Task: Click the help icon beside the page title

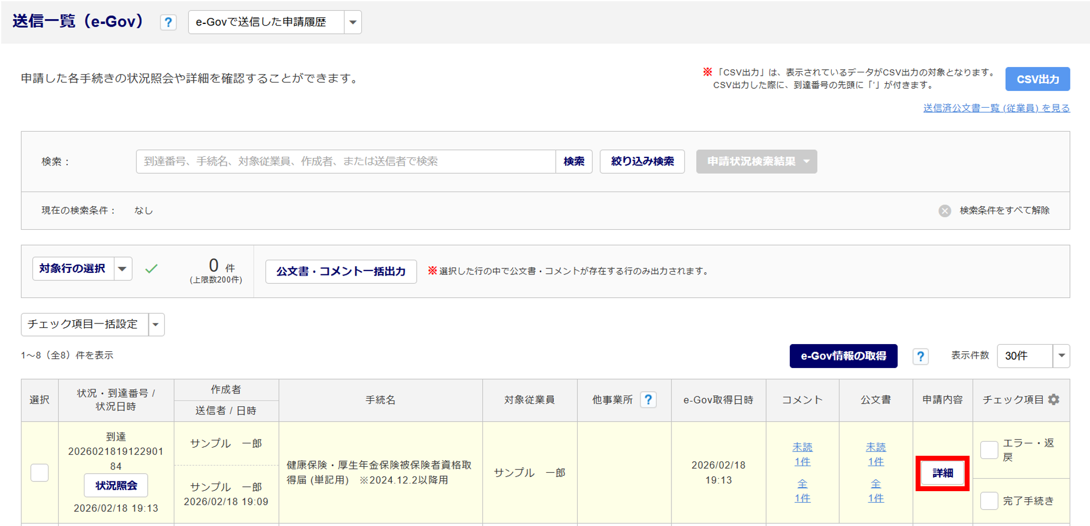Action: 168,22
